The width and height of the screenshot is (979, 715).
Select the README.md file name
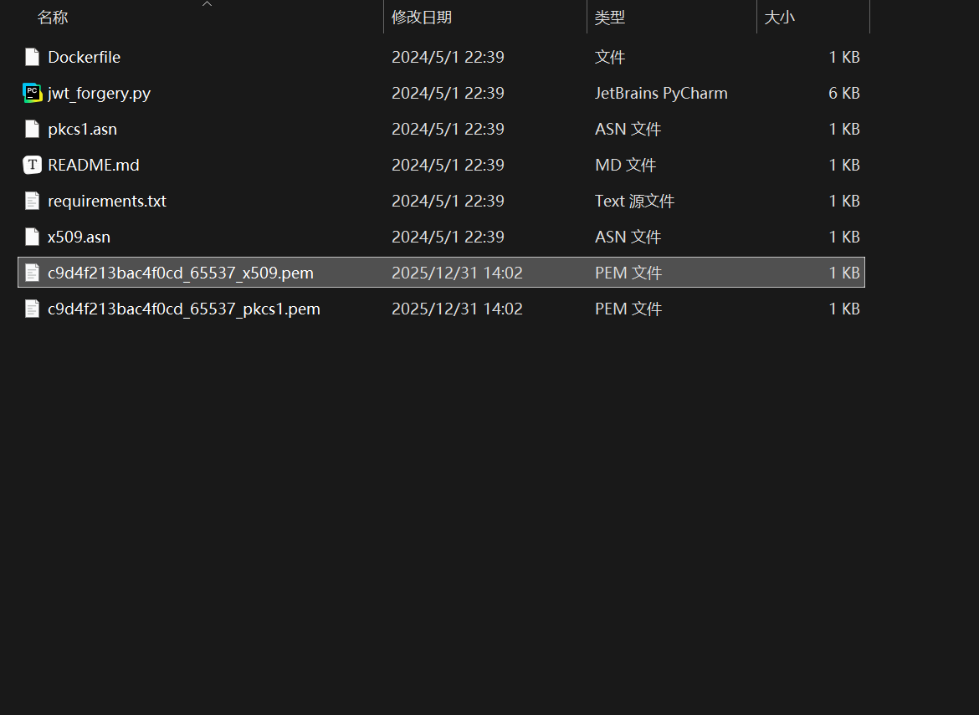coord(94,165)
